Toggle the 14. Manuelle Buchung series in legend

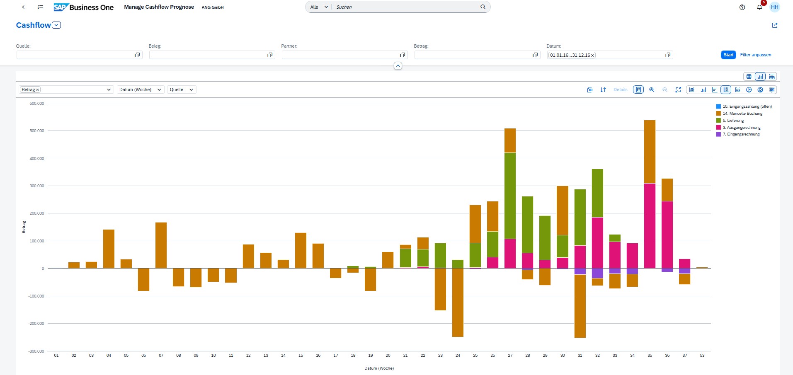(x=743, y=113)
